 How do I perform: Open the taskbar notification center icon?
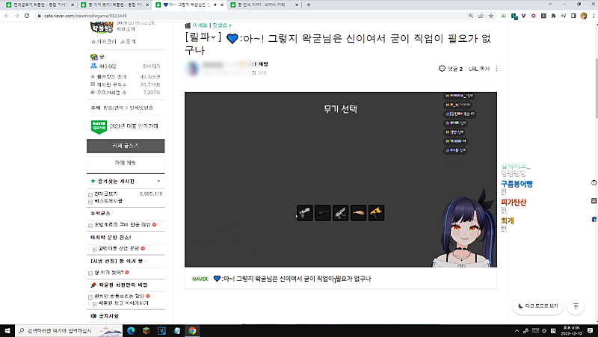click(x=590, y=330)
